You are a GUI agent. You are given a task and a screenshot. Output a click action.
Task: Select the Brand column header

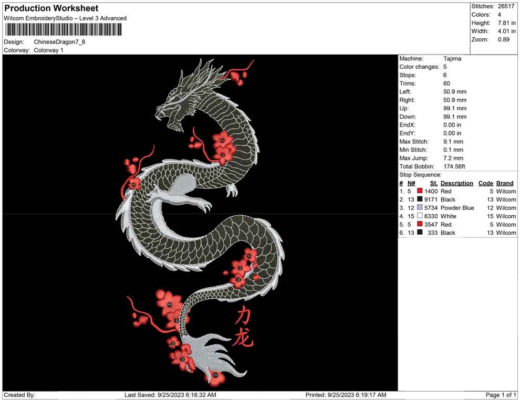point(504,183)
